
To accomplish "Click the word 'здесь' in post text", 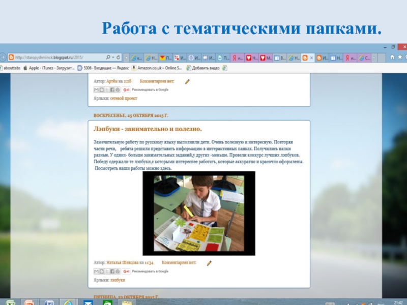I will tap(166, 168).
